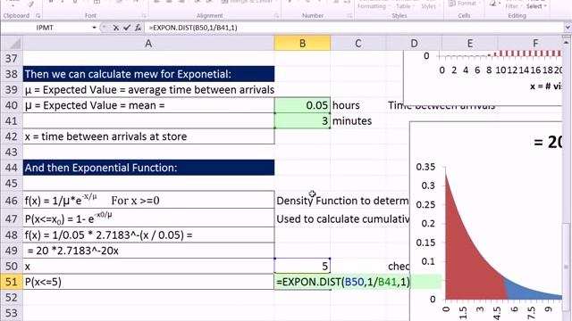This screenshot has width=572, height=321.
Task: Click the 'hours' cell in row 40
Action: pyautogui.click(x=358, y=105)
